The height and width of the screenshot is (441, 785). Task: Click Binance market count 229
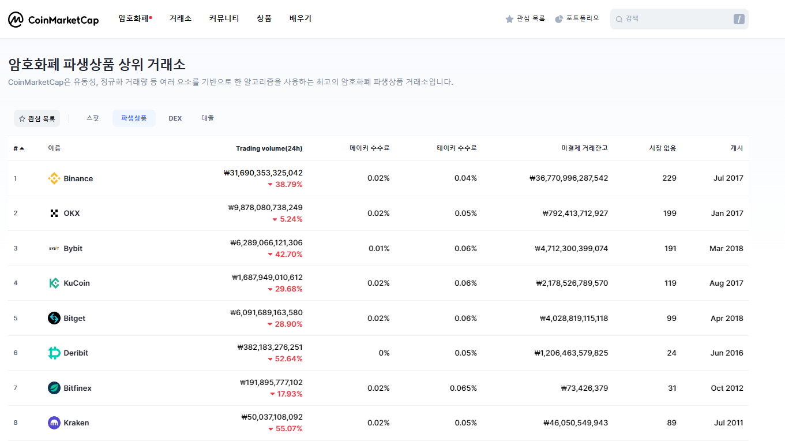669,178
